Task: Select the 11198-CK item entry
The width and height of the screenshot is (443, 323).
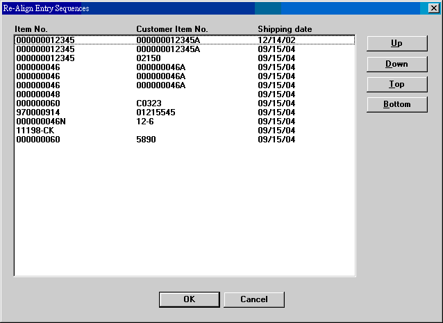Action: point(35,131)
